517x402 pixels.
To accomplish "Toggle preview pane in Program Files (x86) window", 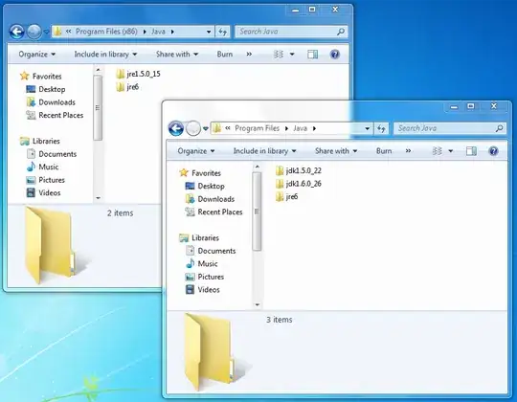I will click(x=312, y=55).
